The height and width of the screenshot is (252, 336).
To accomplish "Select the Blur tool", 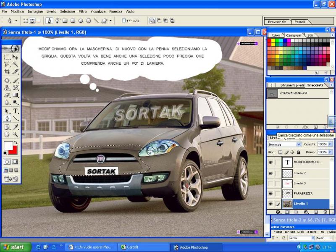I will point(7,102).
